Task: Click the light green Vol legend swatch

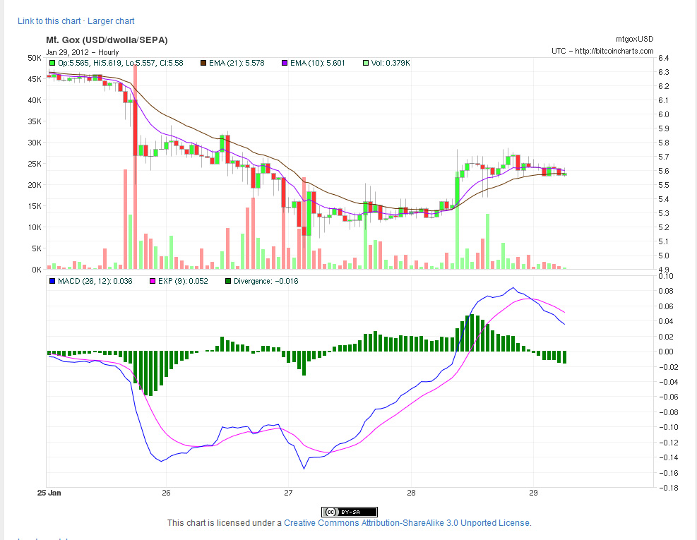Action: coord(366,63)
